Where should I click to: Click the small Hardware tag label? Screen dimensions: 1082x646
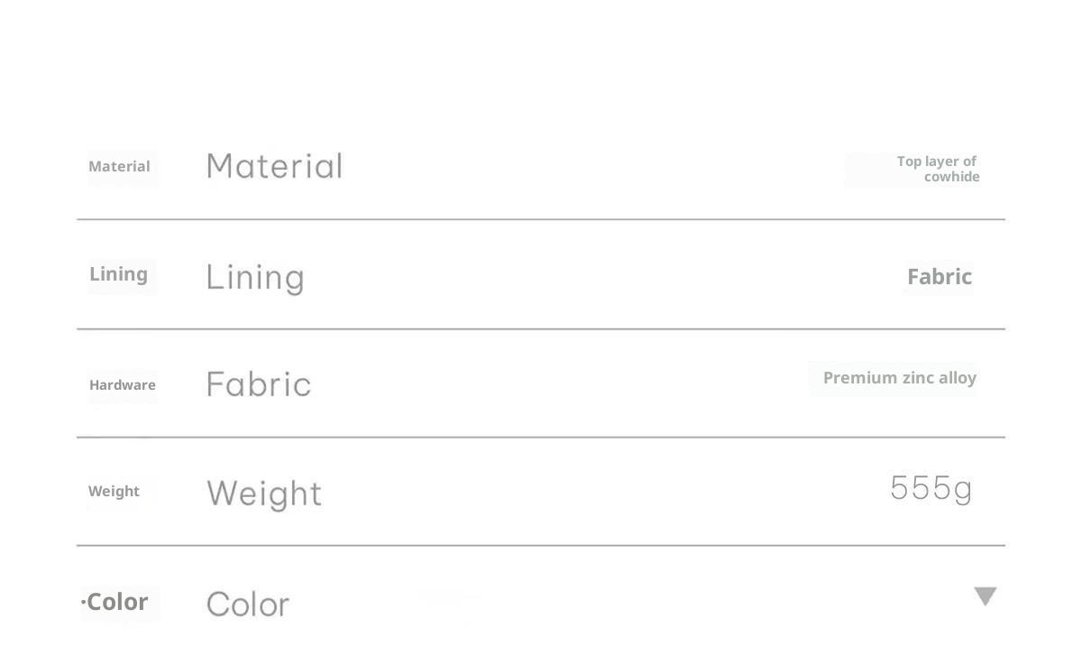(123, 385)
